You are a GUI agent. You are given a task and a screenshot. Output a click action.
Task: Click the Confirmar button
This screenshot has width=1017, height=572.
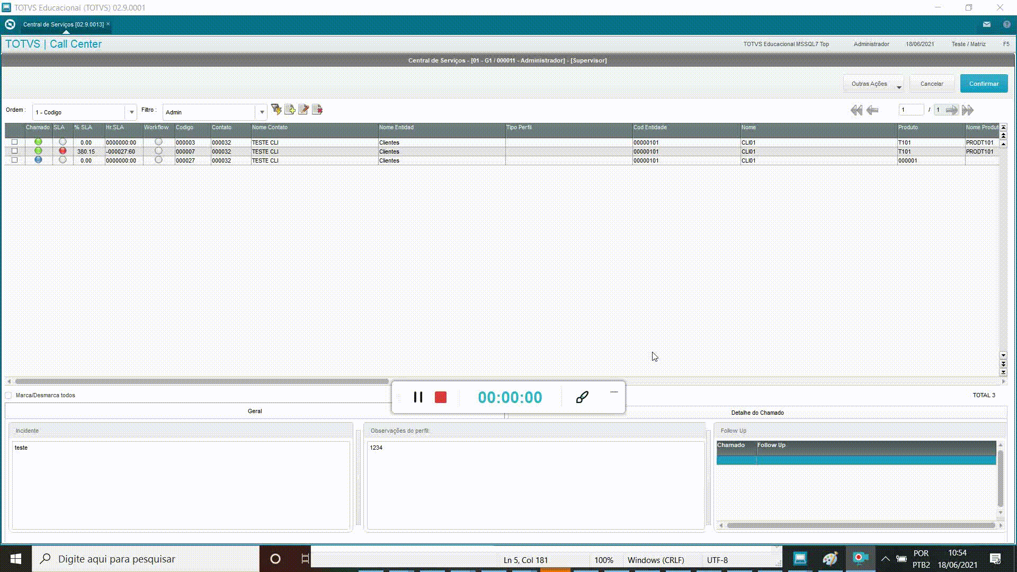click(984, 84)
